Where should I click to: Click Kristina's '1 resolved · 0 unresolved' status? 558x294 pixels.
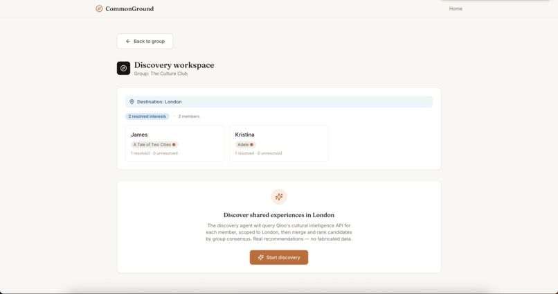pos(258,153)
